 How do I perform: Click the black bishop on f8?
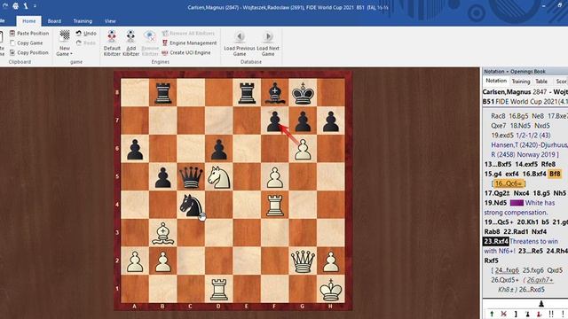pyautogui.click(x=274, y=93)
